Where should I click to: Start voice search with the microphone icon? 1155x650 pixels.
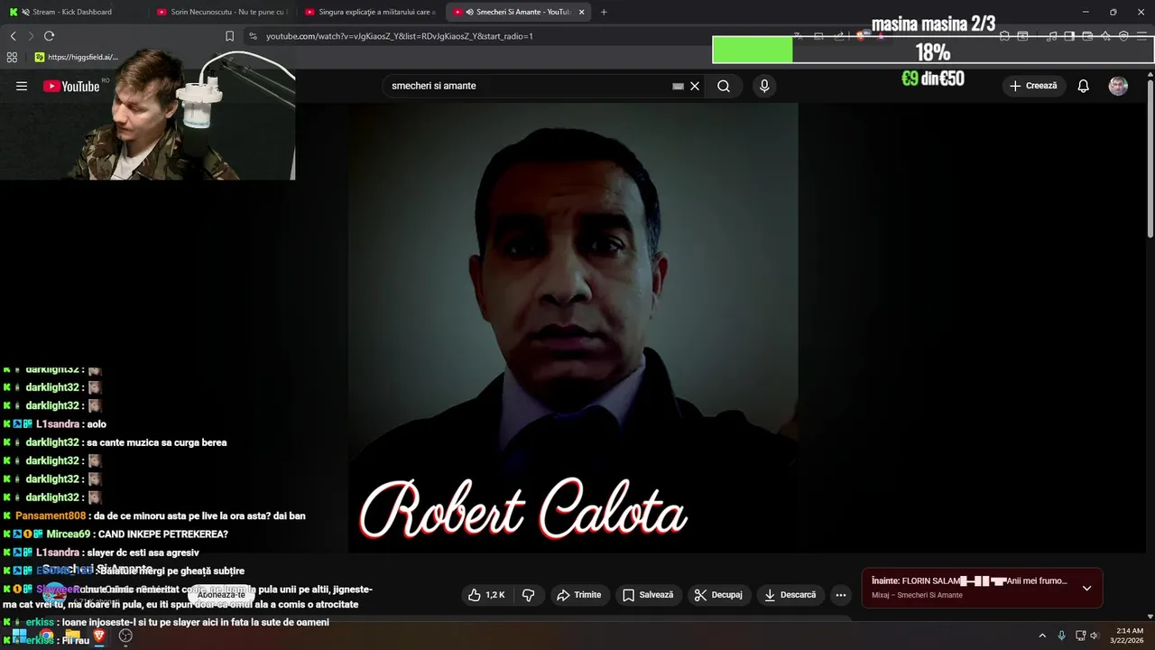(x=764, y=86)
